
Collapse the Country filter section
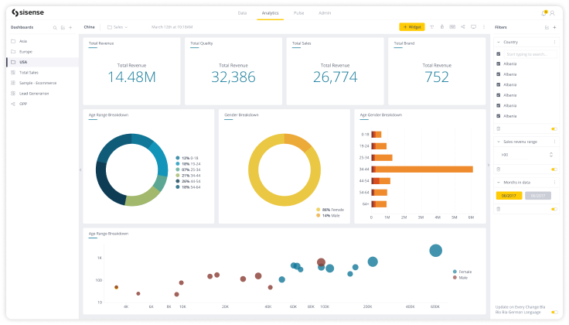(497, 42)
